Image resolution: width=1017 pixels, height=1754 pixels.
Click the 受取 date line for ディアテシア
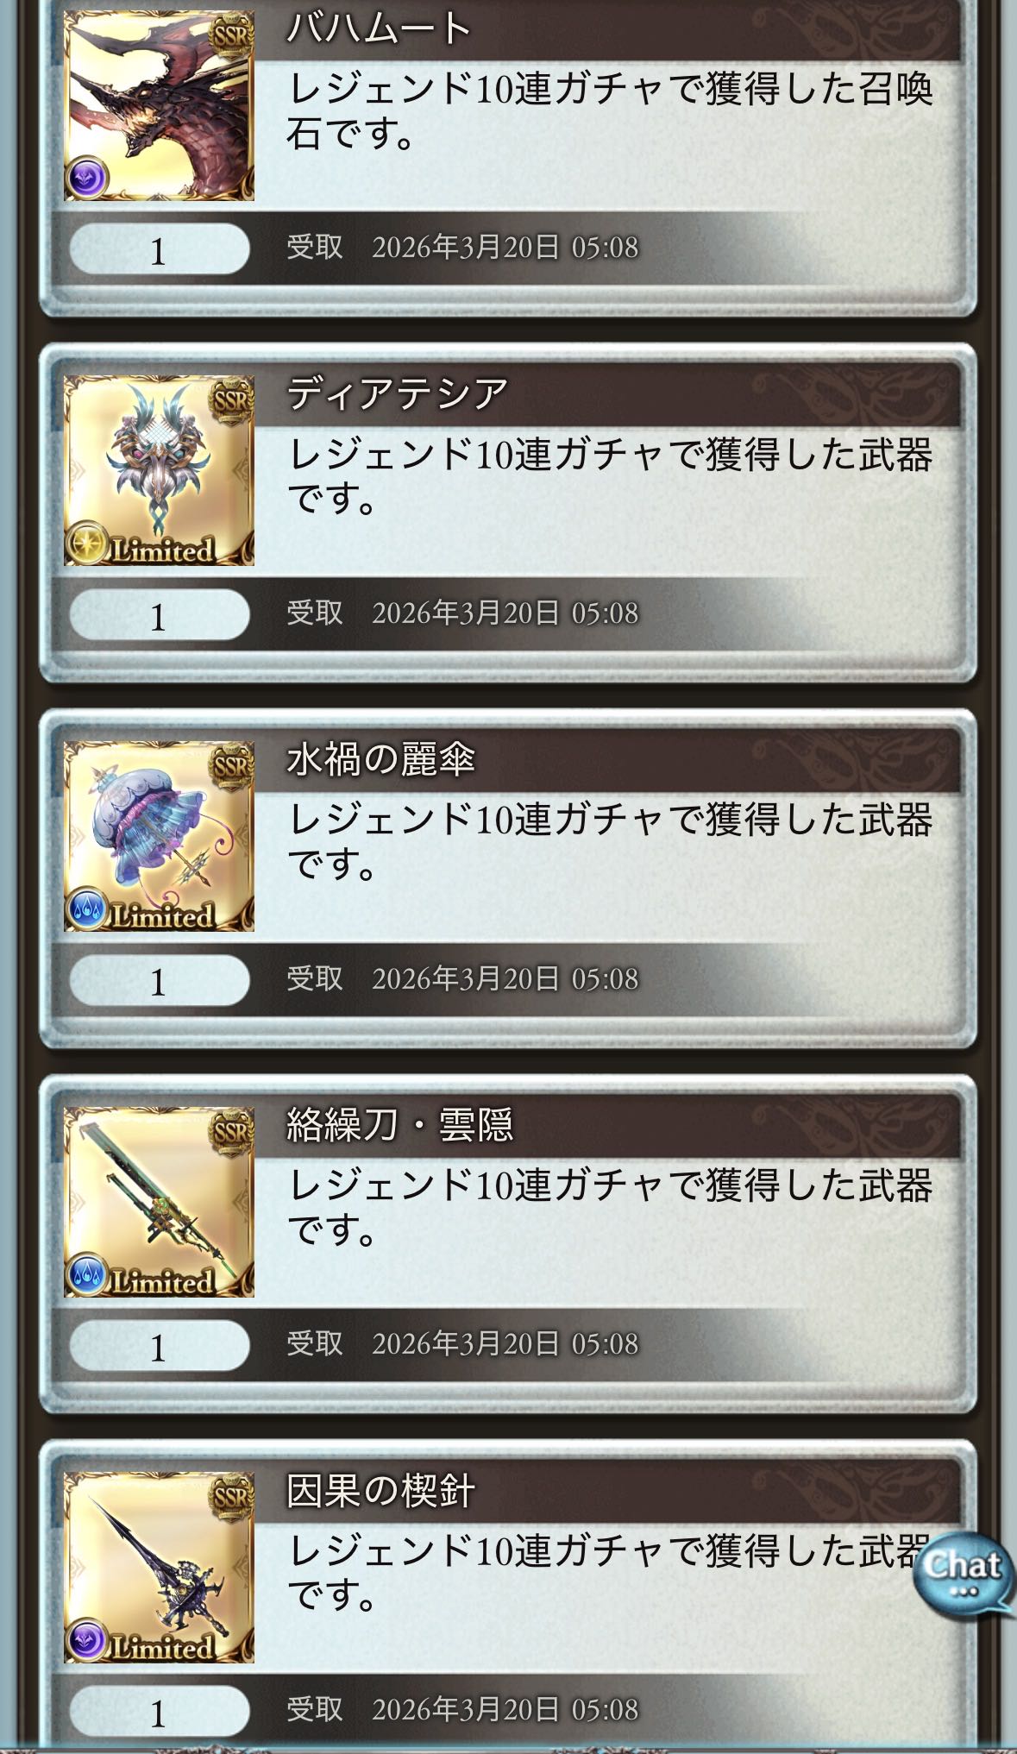[x=462, y=613]
